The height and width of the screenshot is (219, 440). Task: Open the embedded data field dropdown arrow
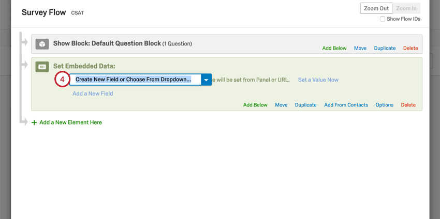coord(206,80)
